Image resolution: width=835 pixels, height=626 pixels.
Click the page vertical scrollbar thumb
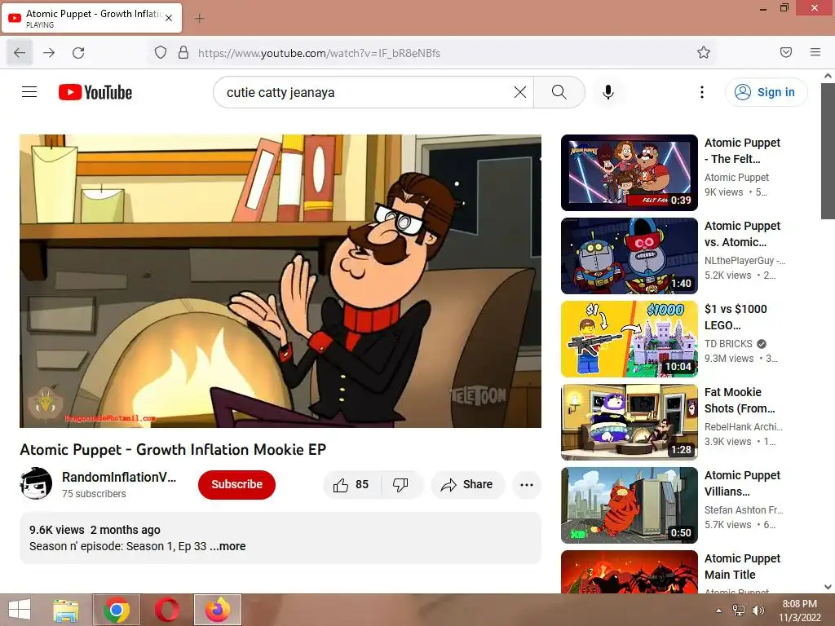coord(828,150)
